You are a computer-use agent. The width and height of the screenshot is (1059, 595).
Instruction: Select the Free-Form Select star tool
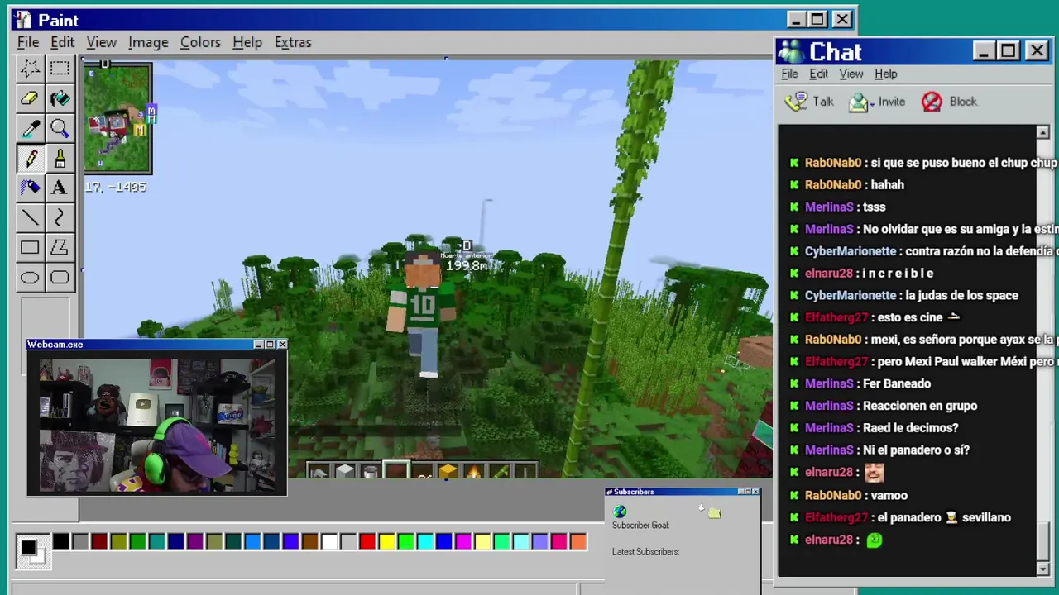[30, 69]
